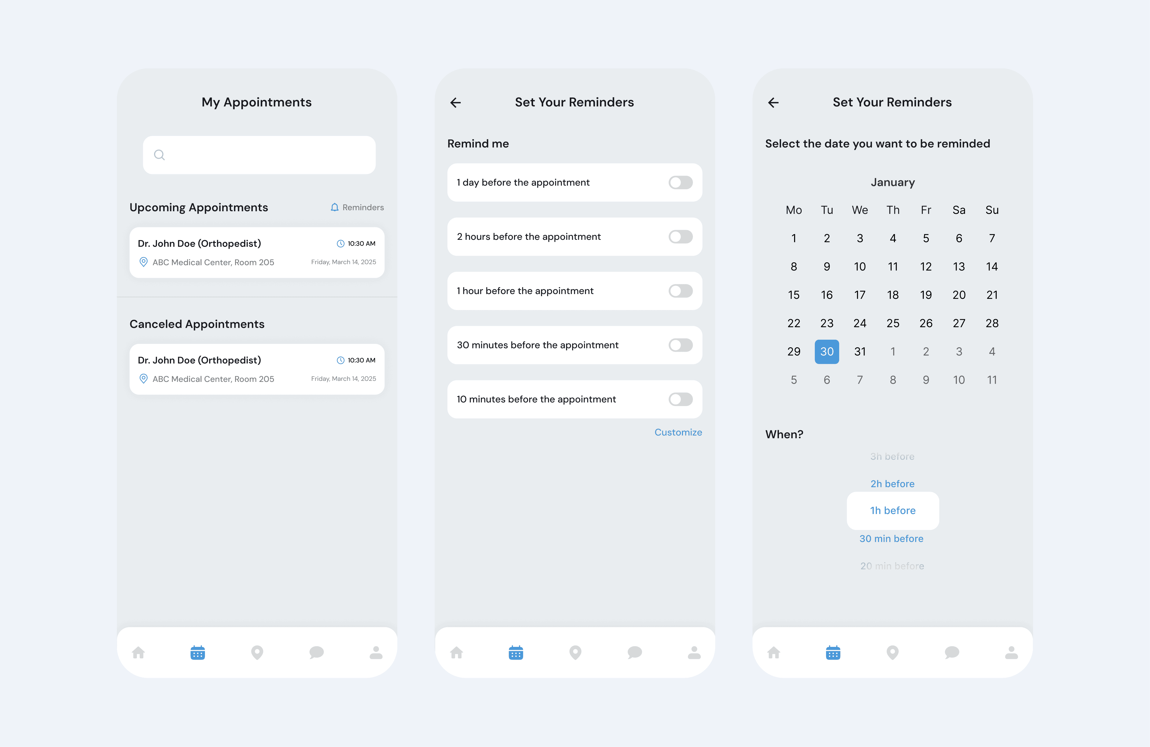Click the search magnifier icon in My Appointments
Image resolution: width=1150 pixels, height=747 pixels.
159,155
